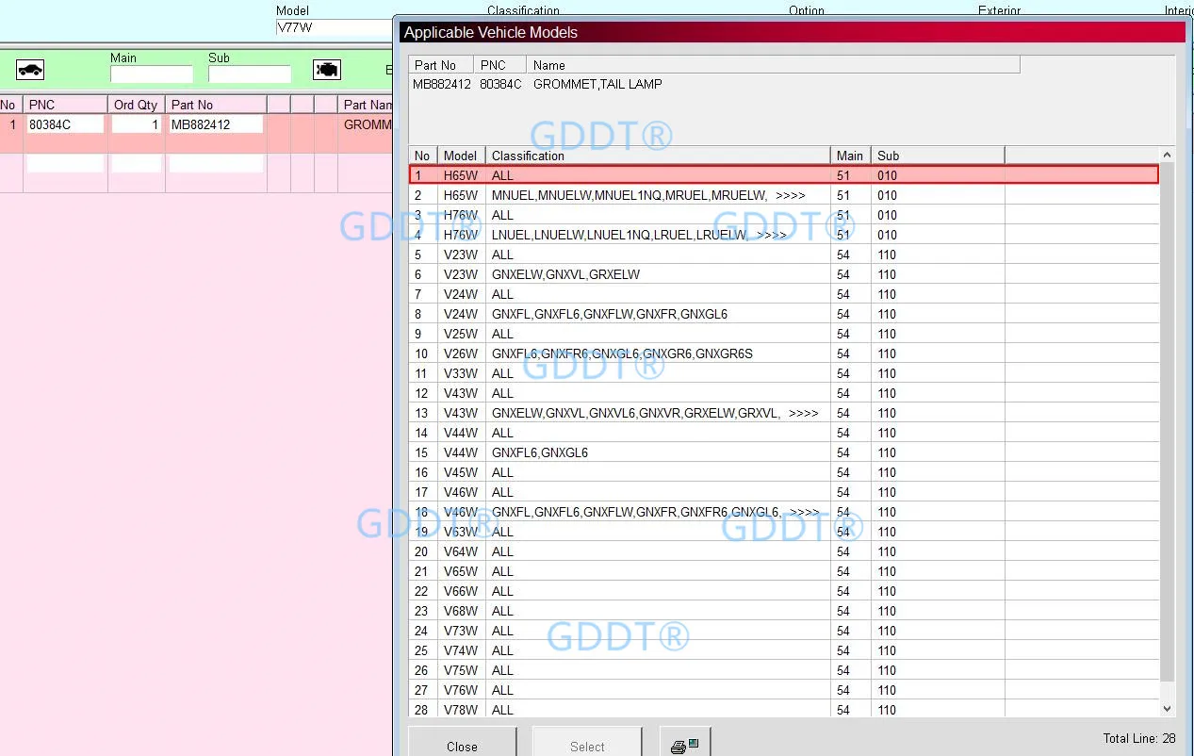This screenshot has width=1194, height=756.
Task: Select row 27 V76W ALL
Action: [x=784, y=690]
